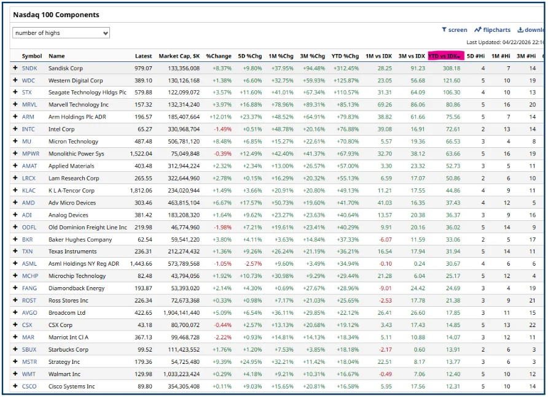Expand the CSCO row plus icon
Screen dimensions: 548x397
click(15, 386)
